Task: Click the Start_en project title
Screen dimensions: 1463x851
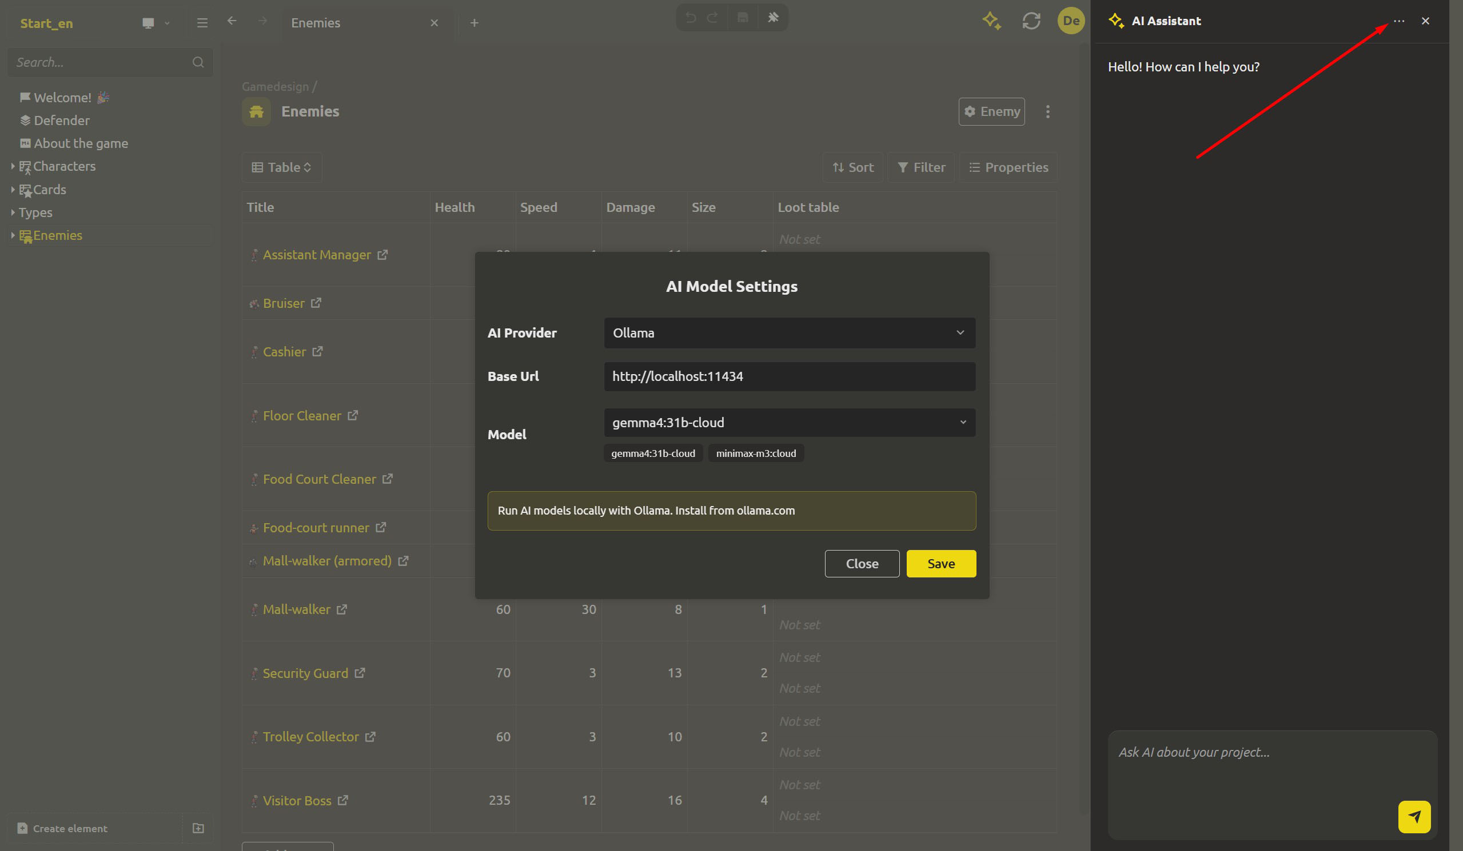Action: (x=46, y=23)
